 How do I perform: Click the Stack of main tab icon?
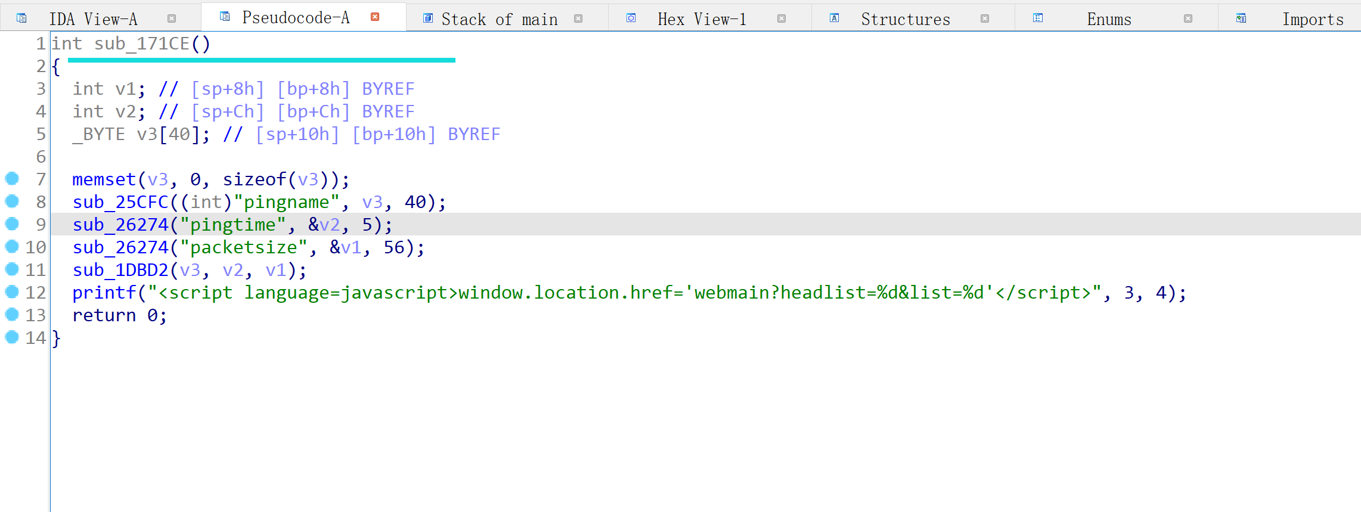[x=428, y=18]
